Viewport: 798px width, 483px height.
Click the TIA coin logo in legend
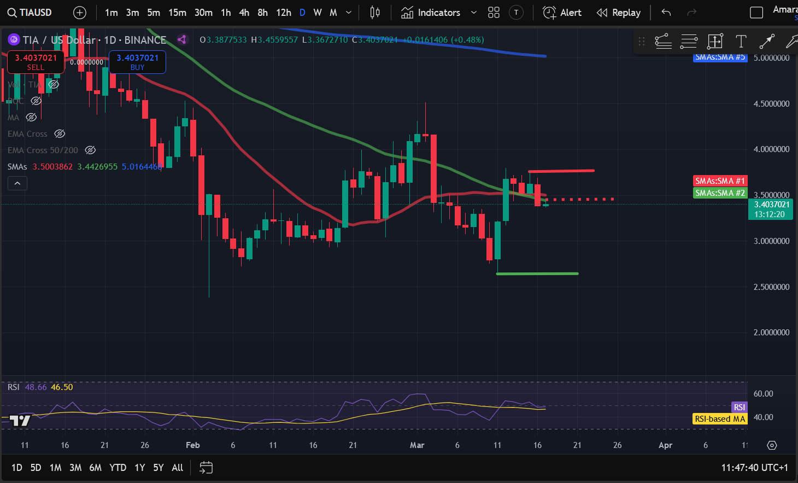(x=14, y=39)
